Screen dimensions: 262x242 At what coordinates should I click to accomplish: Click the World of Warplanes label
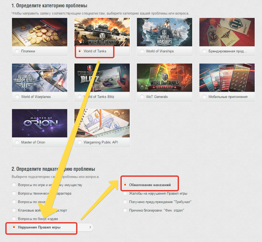[36, 97]
